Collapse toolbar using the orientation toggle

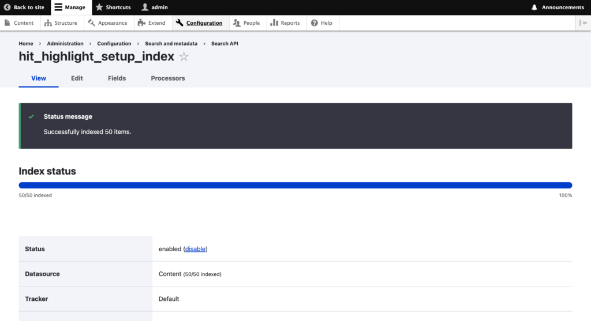pos(583,23)
